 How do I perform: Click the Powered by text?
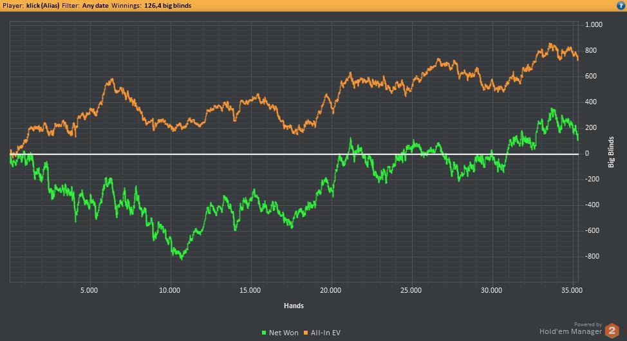point(588,324)
